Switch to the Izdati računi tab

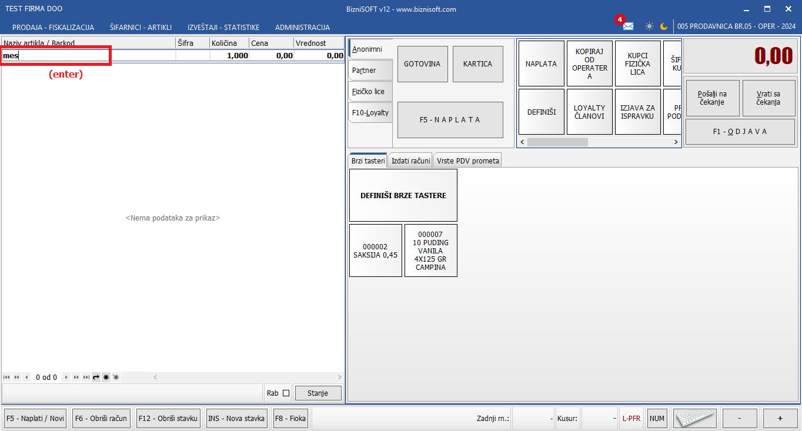(410, 161)
